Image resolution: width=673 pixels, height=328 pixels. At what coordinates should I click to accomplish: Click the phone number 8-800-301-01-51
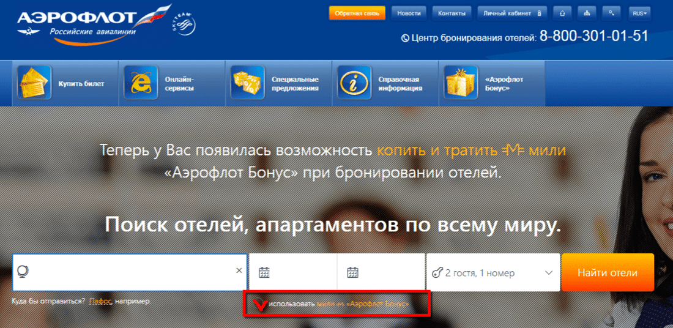[593, 36]
